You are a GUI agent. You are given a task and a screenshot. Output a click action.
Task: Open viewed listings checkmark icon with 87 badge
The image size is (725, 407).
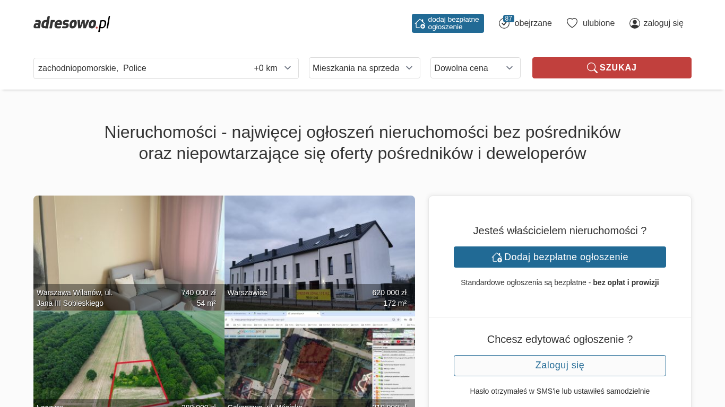tap(504, 23)
